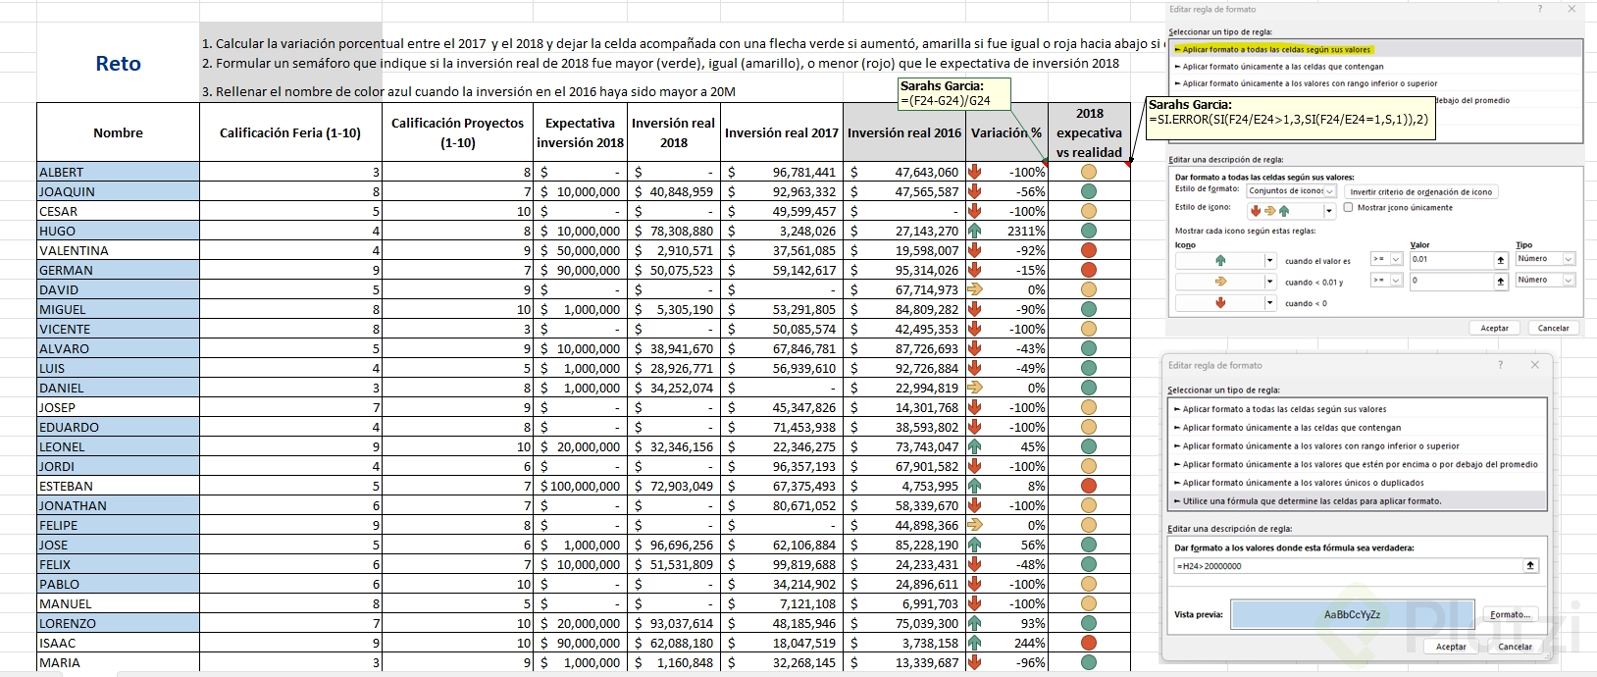The height and width of the screenshot is (677, 1597).
Task: Click the yellow circle in MANUEL's row
Action: (1088, 603)
